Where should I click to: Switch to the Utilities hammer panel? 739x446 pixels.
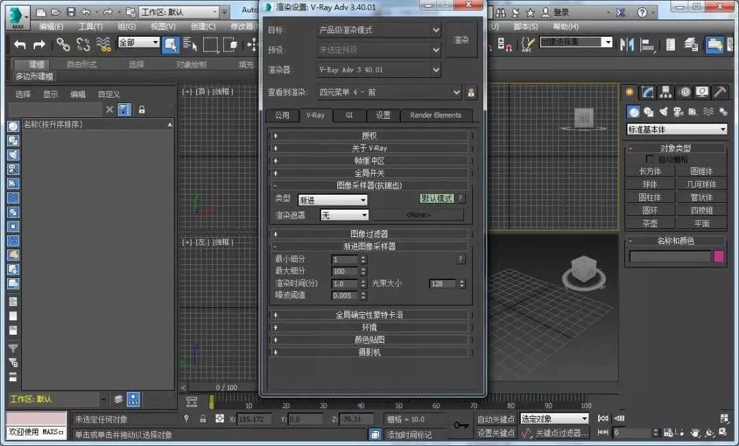point(720,92)
